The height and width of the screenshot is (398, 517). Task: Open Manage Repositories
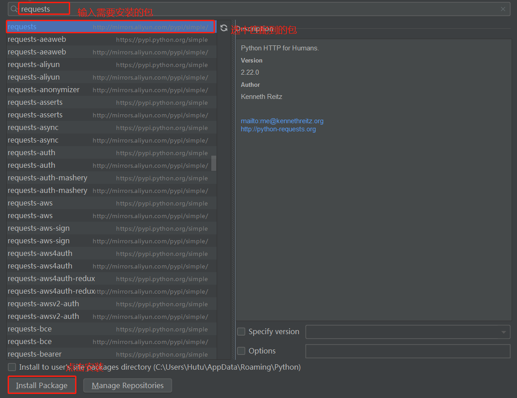coord(128,385)
